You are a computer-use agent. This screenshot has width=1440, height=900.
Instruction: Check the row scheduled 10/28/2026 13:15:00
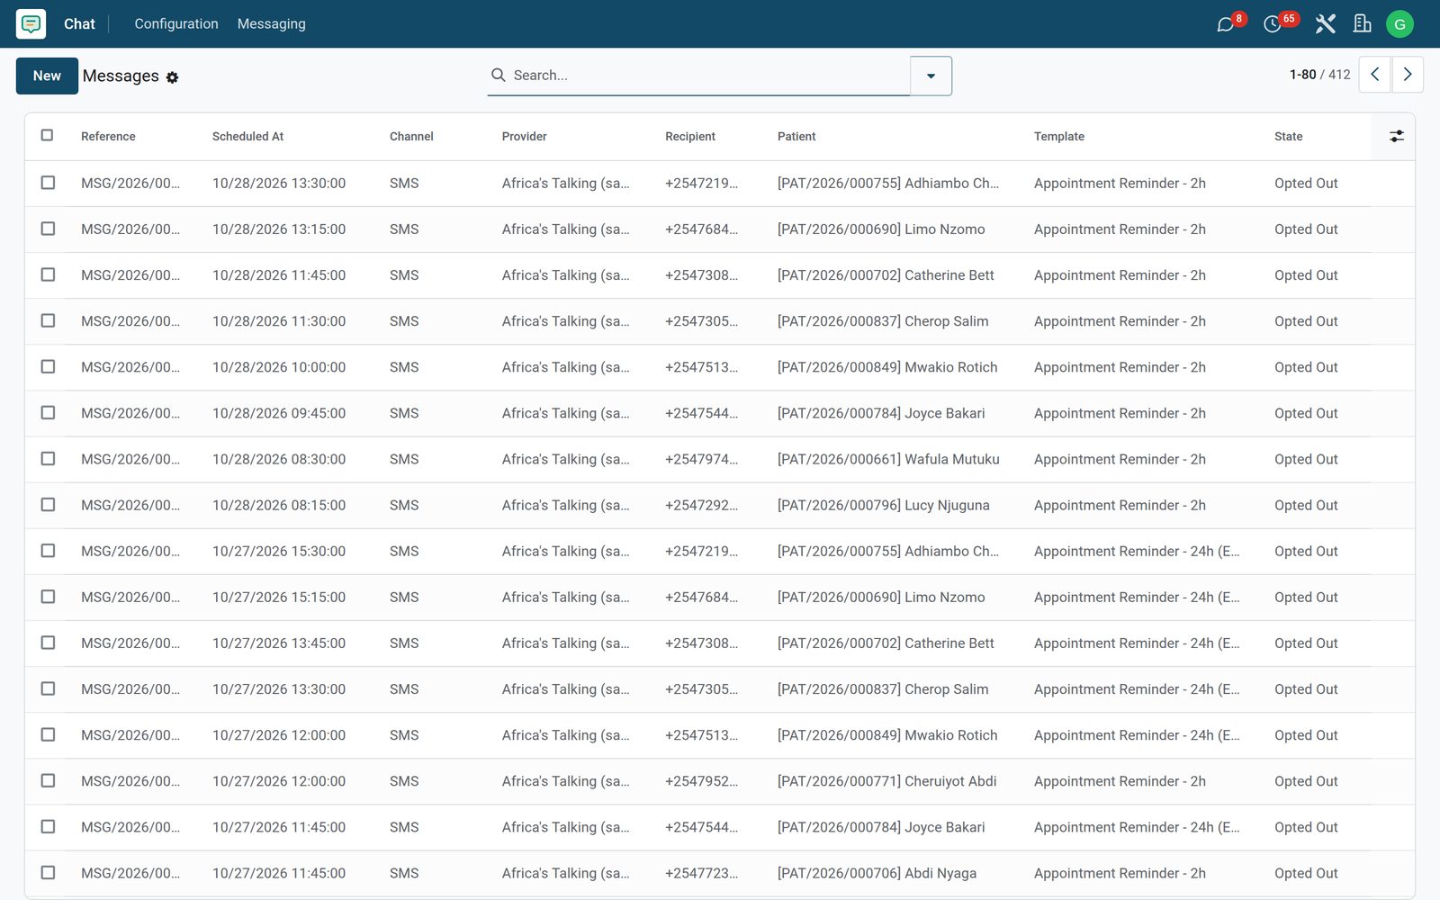click(48, 229)
